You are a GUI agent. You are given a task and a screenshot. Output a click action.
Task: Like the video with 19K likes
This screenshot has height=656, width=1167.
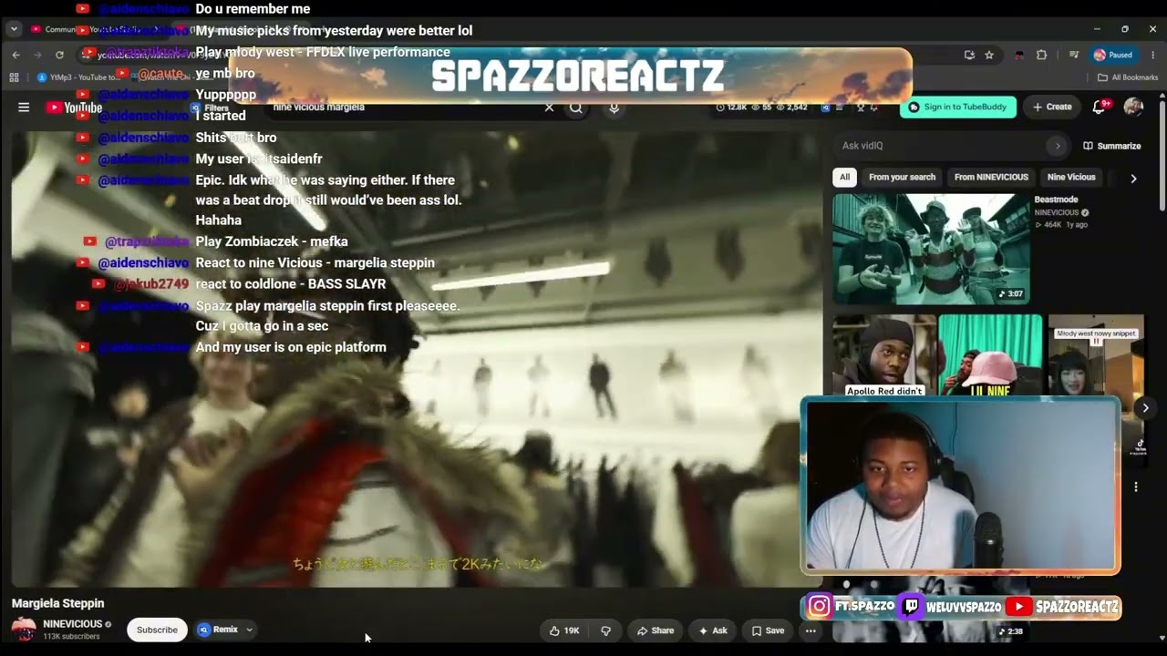pyautogui.click(x=565, y=630)
